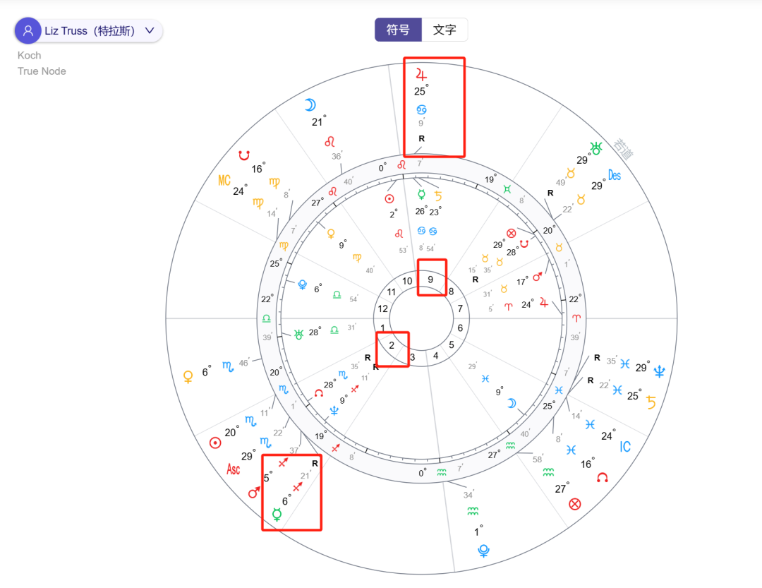This screenshot has height=588, width=762.
Task: Select the 符号 display tab
Action: [397, 30]
